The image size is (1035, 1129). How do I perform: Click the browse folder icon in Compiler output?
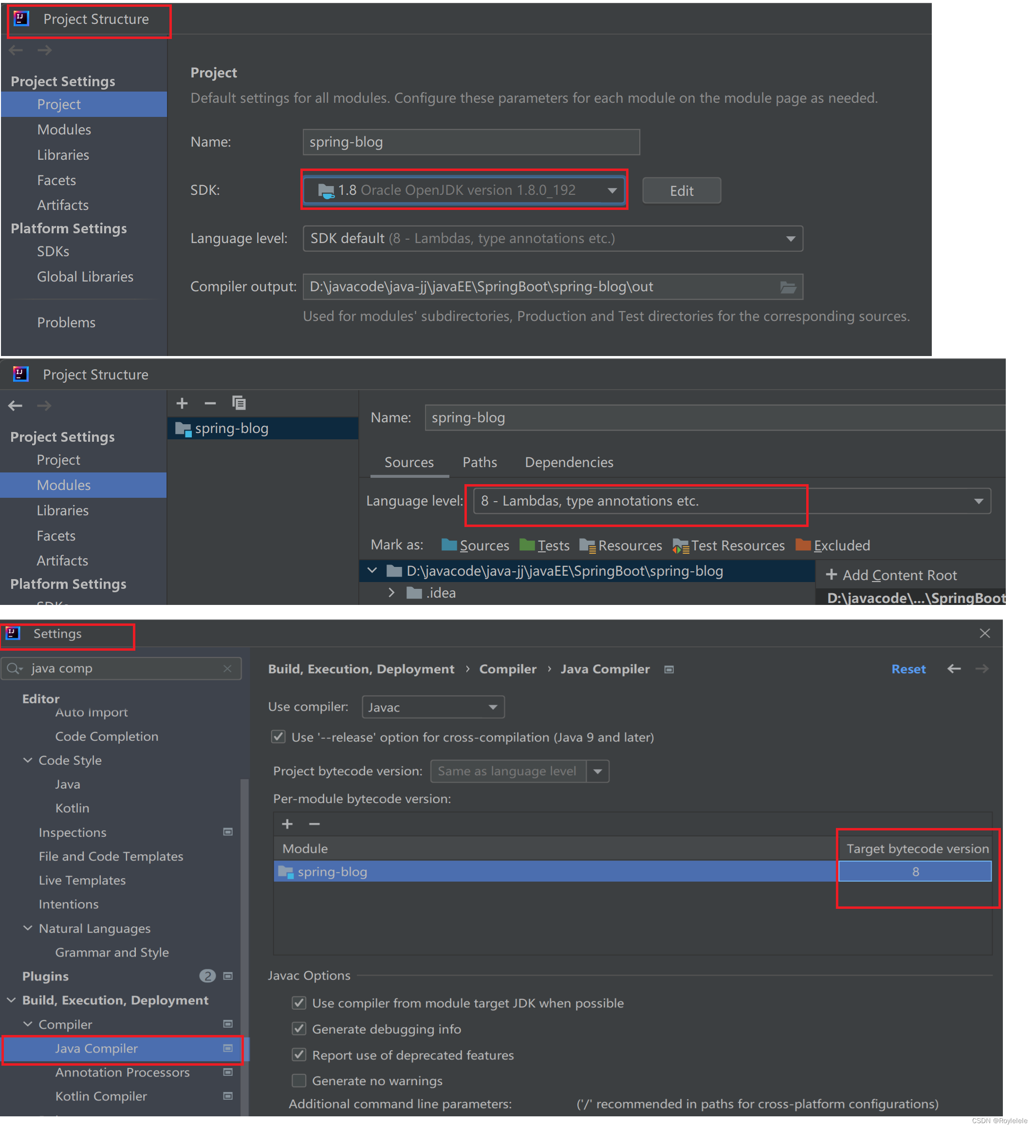point(789,287)
